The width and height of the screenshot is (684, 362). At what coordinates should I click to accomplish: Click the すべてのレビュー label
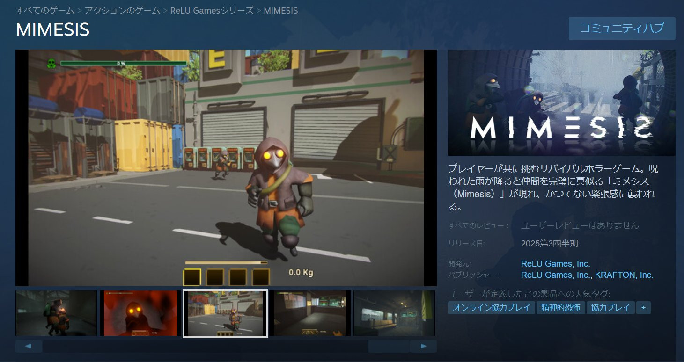pyautogui.click(x=478, y=225)
